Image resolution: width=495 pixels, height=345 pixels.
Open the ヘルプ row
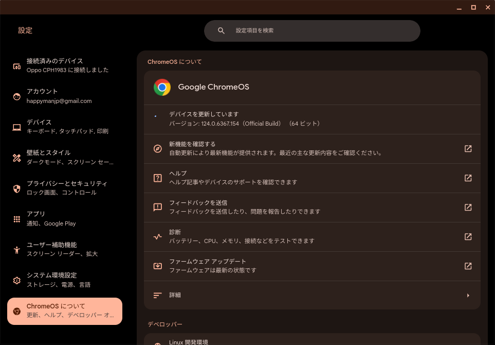pos(312,178)
